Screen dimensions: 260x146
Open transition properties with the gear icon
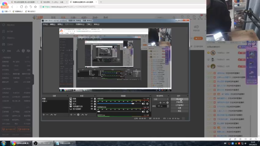(x=167, y=103)
